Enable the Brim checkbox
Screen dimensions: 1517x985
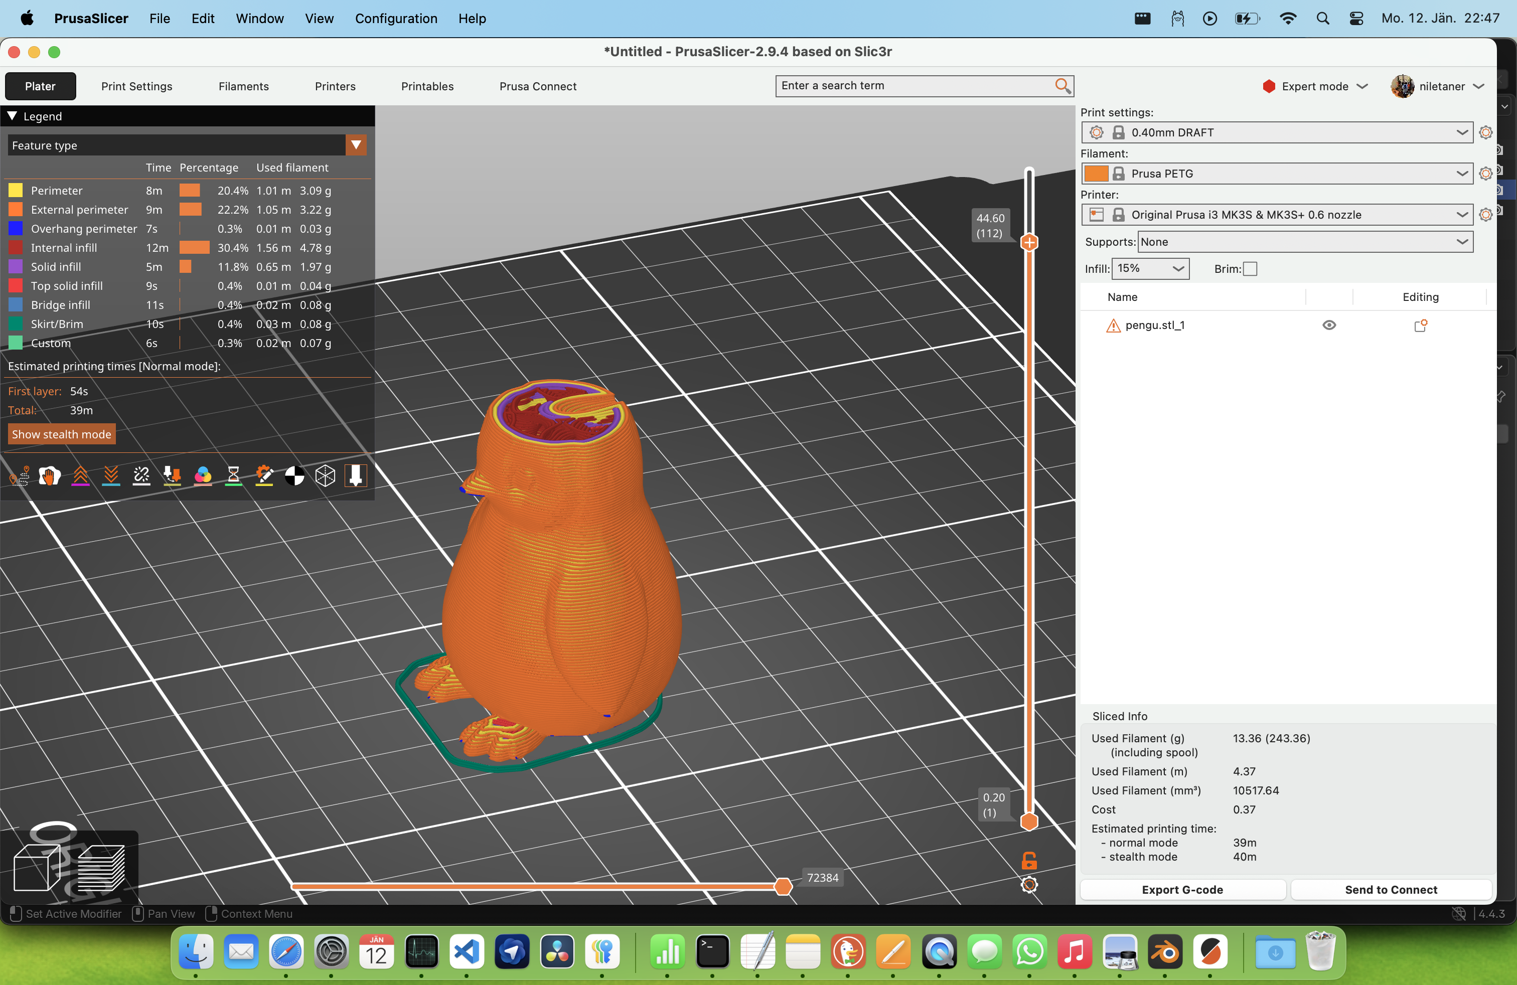[x=1250, y=269]
